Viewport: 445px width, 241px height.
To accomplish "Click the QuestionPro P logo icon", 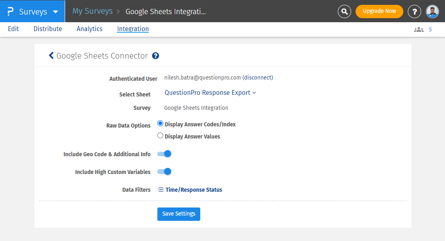I will pyautogui.click(x=11, y=11).
